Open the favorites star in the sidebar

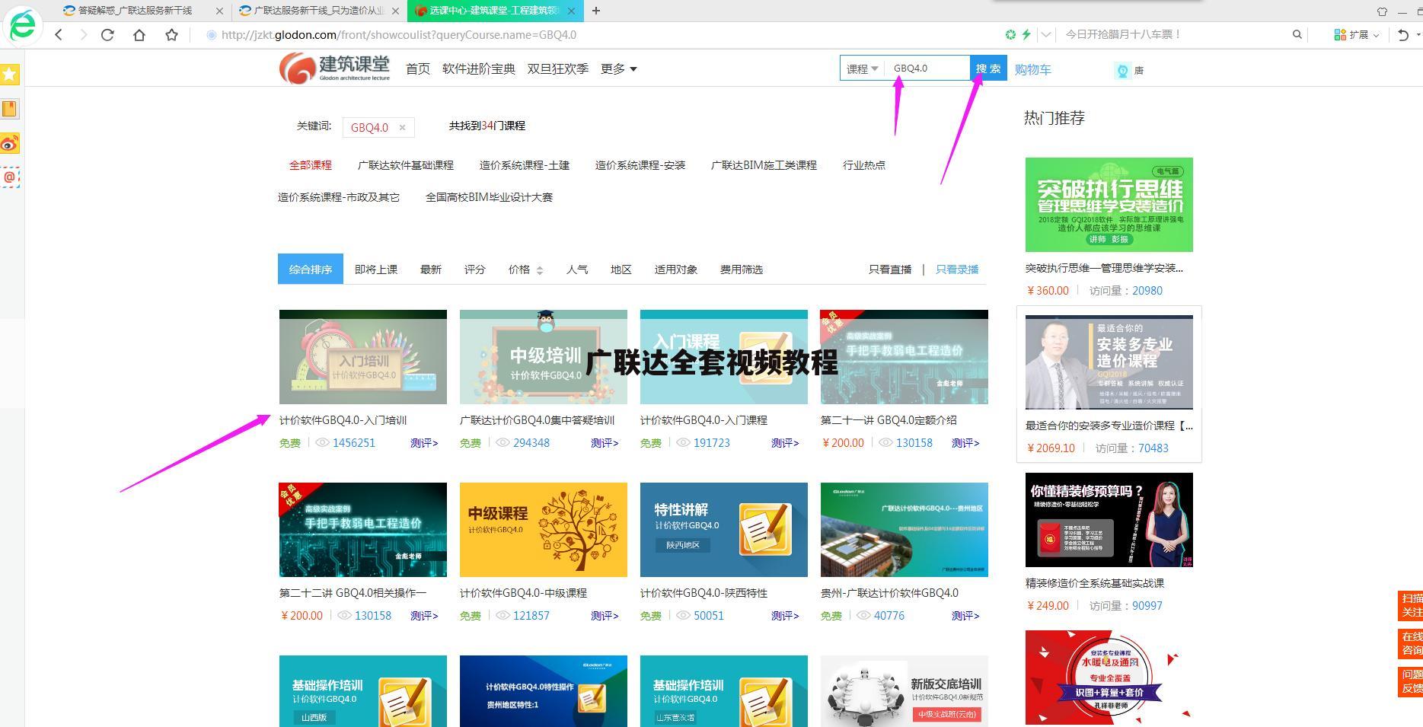click(10, 74)
